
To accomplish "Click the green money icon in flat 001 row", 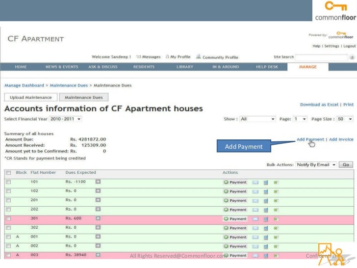I will (x=276, y=237).
